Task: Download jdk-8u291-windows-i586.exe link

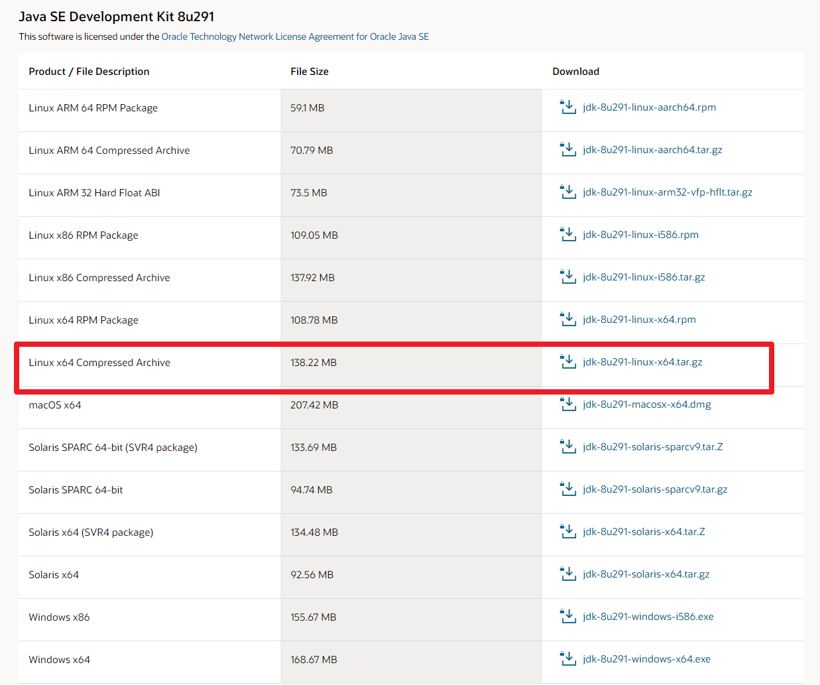Action: (648, 617)
